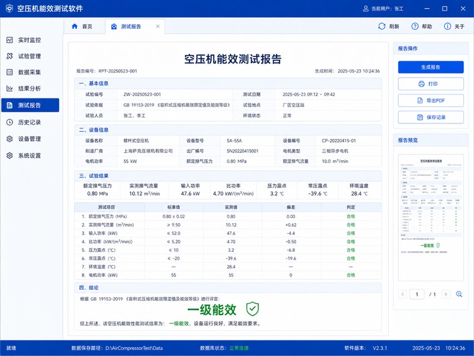Screen dimensions: 474x356
Task: Click the 导出PDF button
Action: [x=431, y=100]
